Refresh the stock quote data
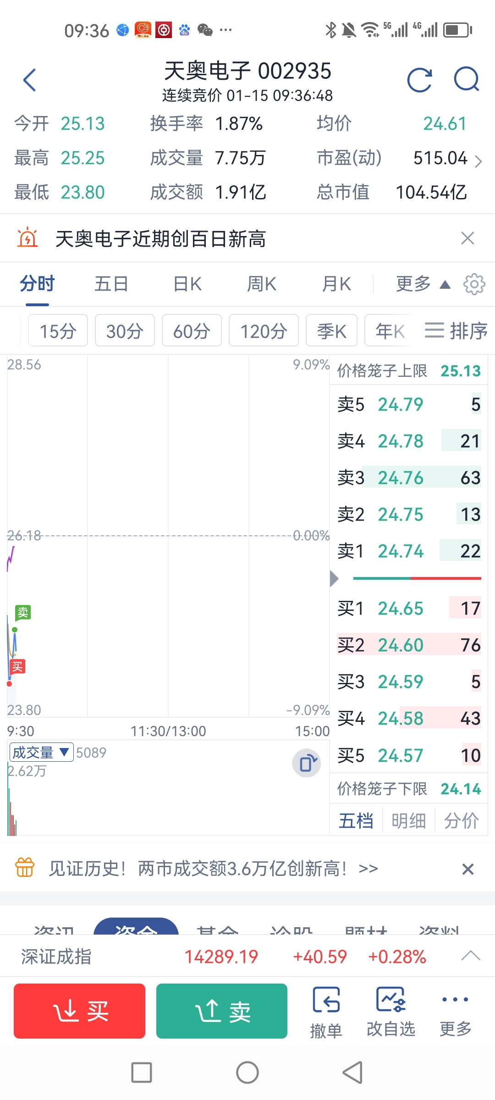Image resolution: width=495 pixels, height=1100 pixels. 419,80
